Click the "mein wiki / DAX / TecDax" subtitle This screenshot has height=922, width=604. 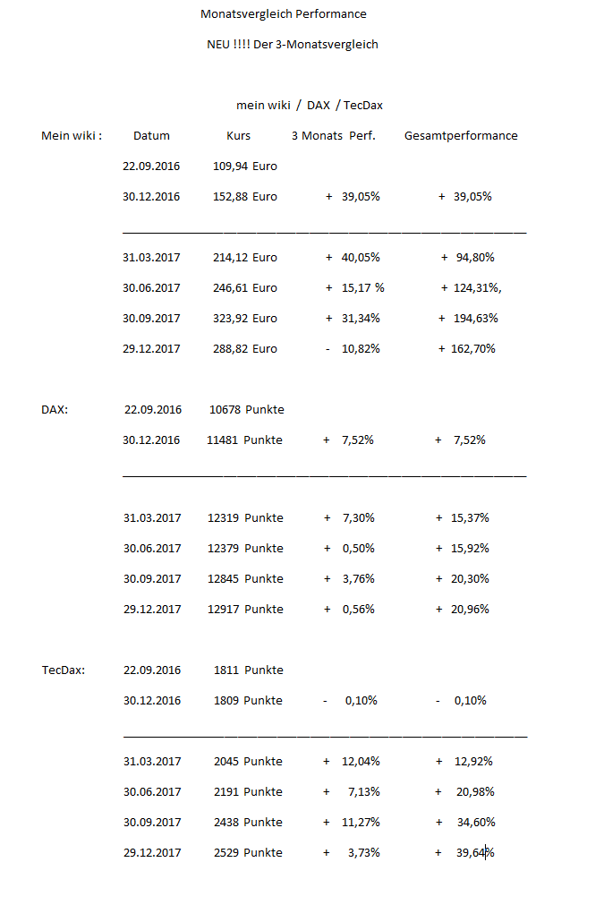point(310,106)
